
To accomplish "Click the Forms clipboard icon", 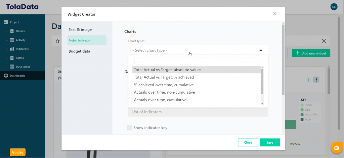I will click(12, 58).
